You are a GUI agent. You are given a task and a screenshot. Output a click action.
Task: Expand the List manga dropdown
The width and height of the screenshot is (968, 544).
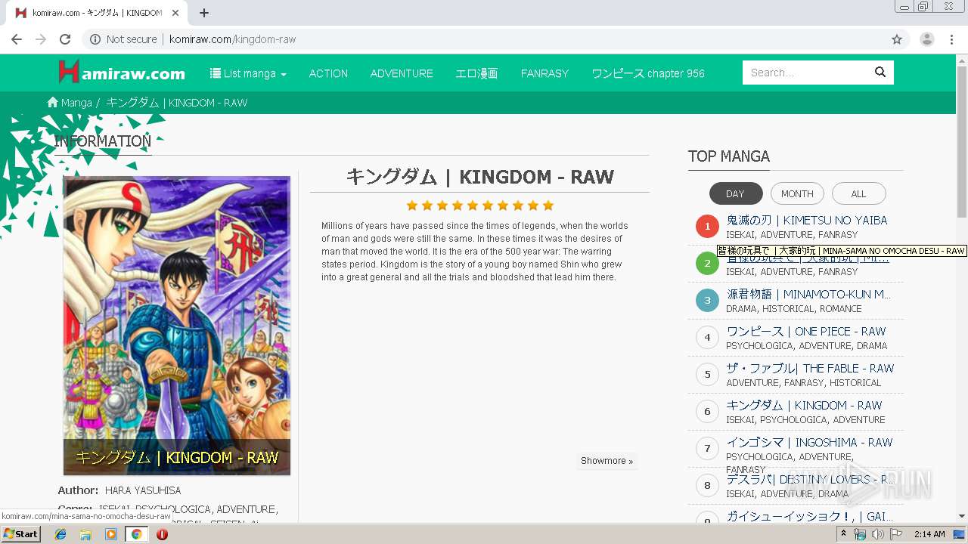pos(248,73)
